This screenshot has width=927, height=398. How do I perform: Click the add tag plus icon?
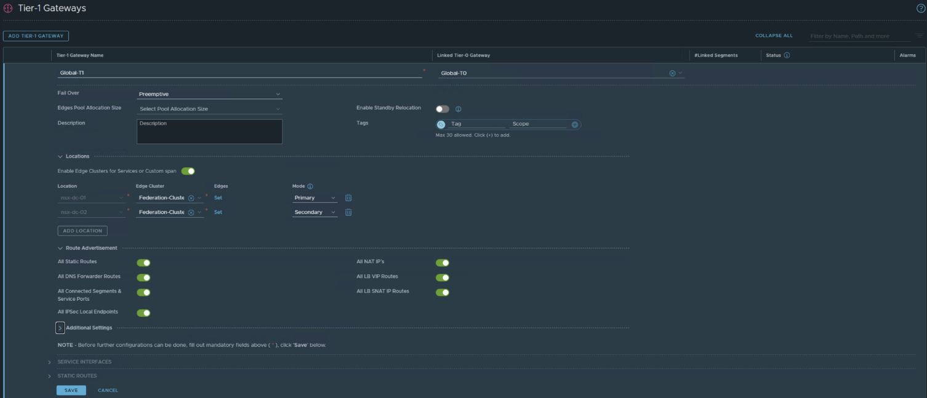(574, 124)
